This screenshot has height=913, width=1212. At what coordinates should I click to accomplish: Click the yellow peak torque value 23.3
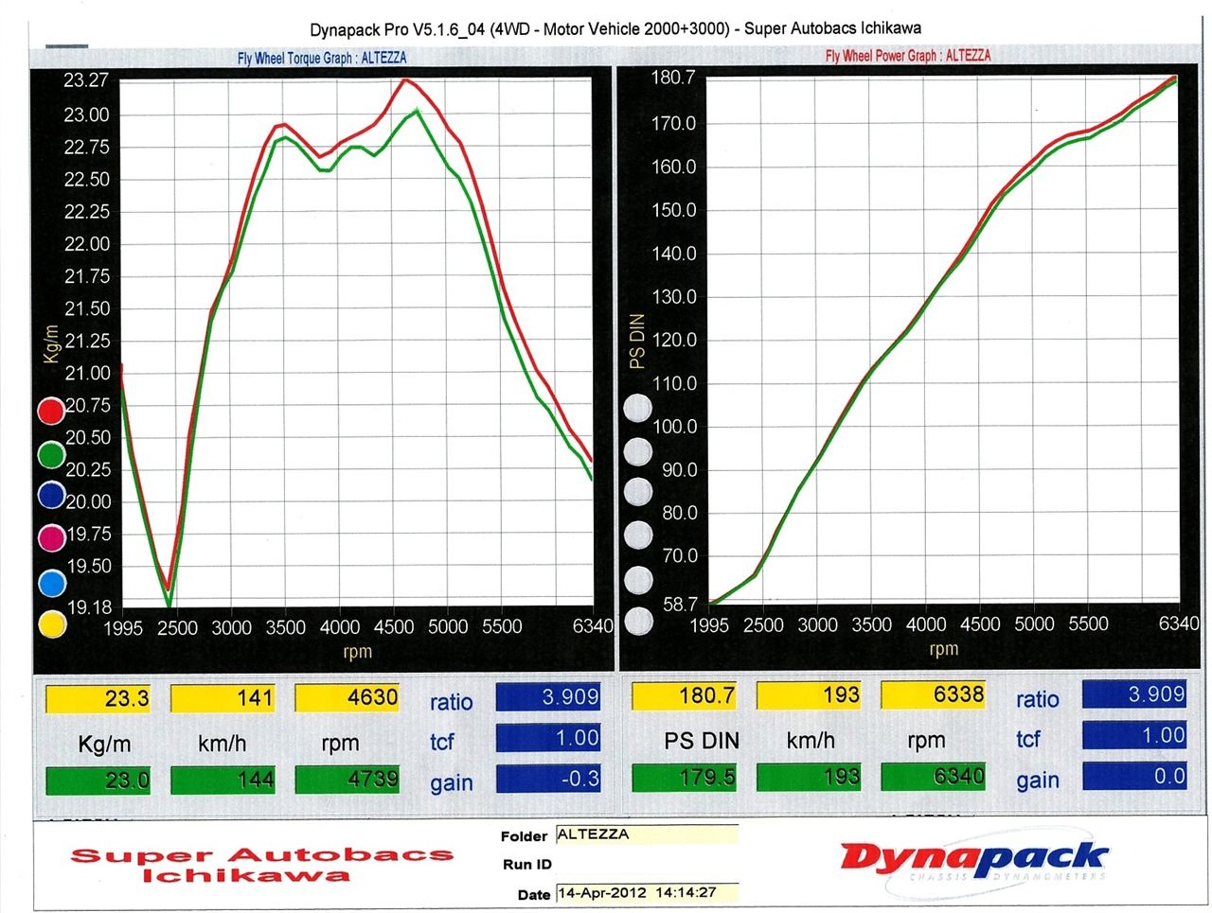pyautogui.click(x=98, y=698)
